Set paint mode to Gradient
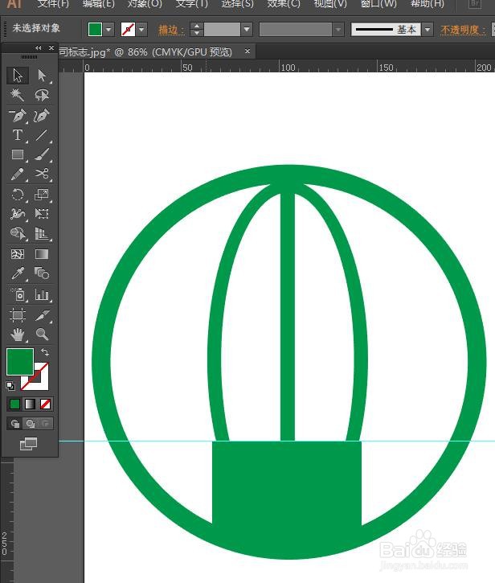495x583 pixels. point(30,404)
